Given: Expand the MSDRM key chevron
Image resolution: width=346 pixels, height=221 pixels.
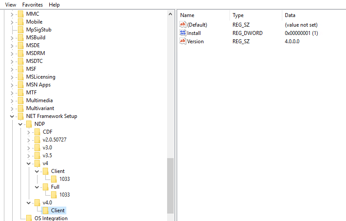Looking at the screenshot, I should click(x=12, y=54).
